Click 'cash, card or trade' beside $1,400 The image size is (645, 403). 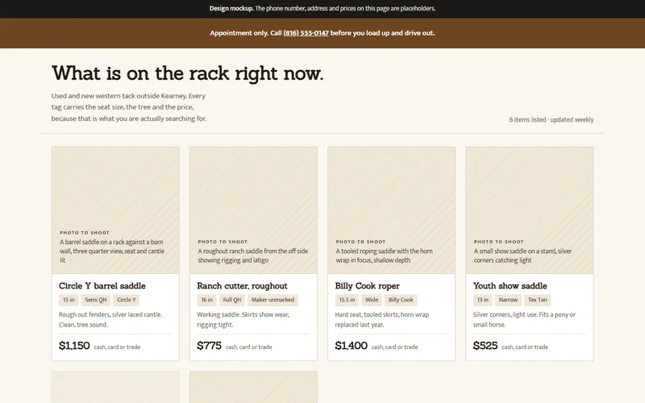[x=394, y=347]
